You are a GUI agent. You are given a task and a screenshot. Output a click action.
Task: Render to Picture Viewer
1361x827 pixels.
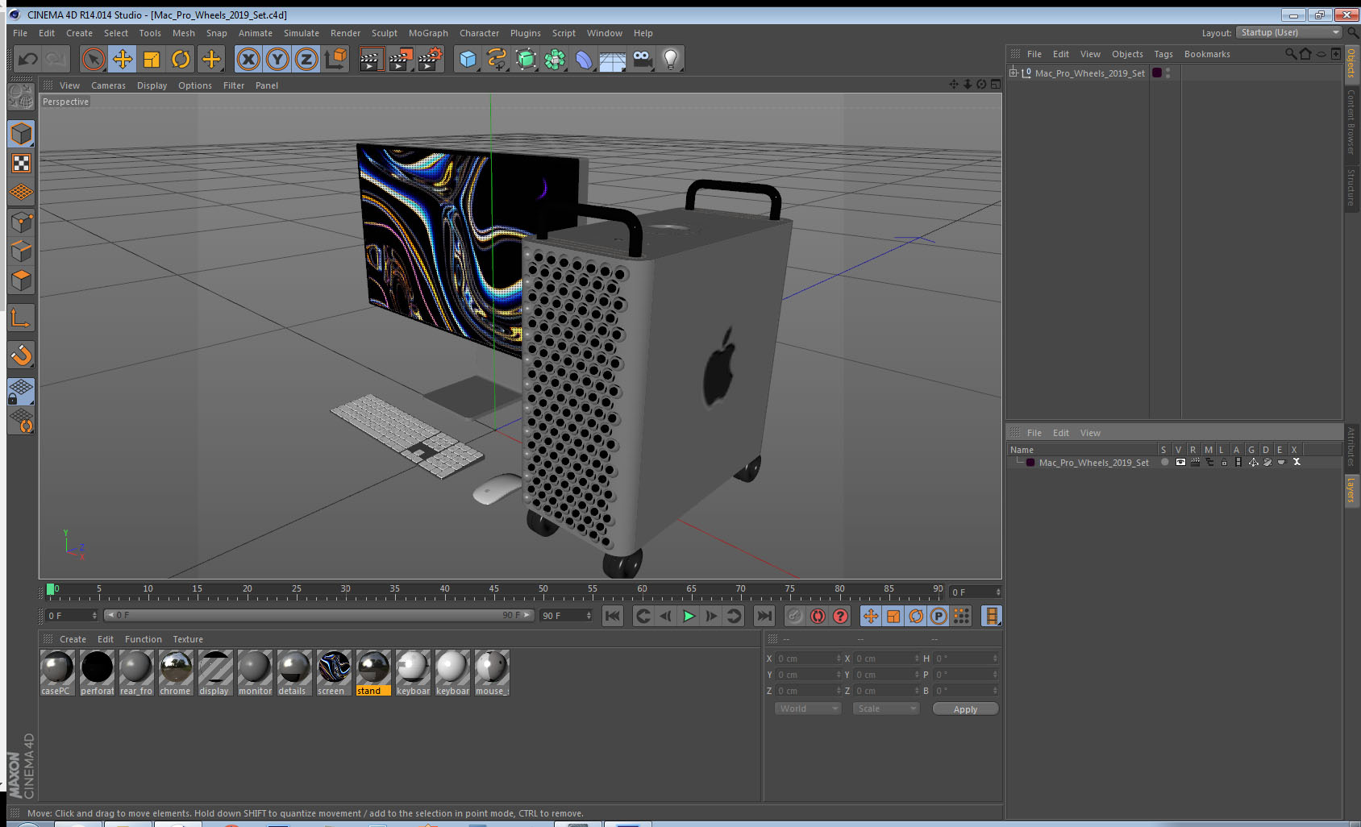point(401,59)
